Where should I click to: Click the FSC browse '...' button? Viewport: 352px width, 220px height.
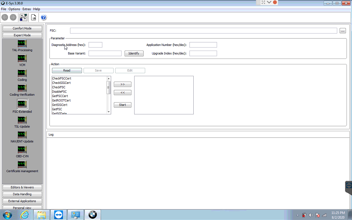[343, 31]
